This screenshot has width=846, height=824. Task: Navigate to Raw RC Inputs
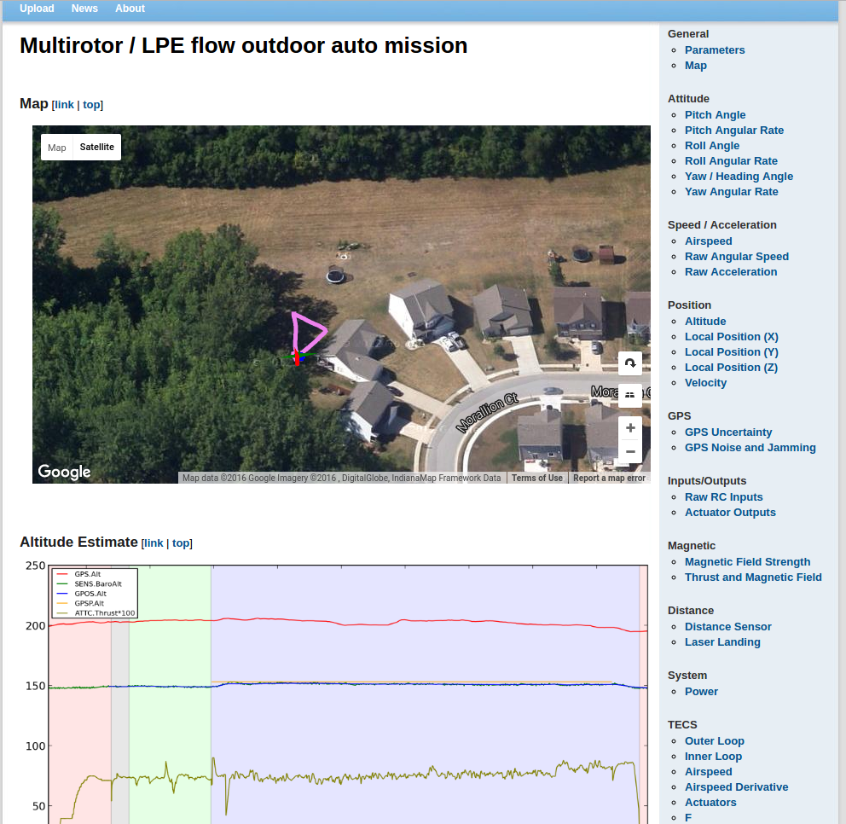pos(723,497)
